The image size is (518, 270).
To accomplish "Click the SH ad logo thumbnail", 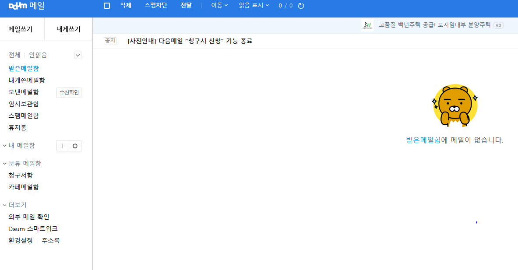I will (367, 25).
